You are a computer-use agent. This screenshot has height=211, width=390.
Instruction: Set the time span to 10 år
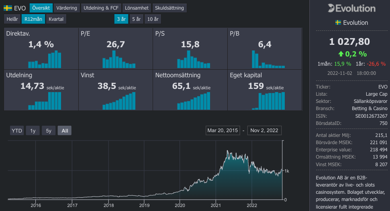tap(153, 19)
